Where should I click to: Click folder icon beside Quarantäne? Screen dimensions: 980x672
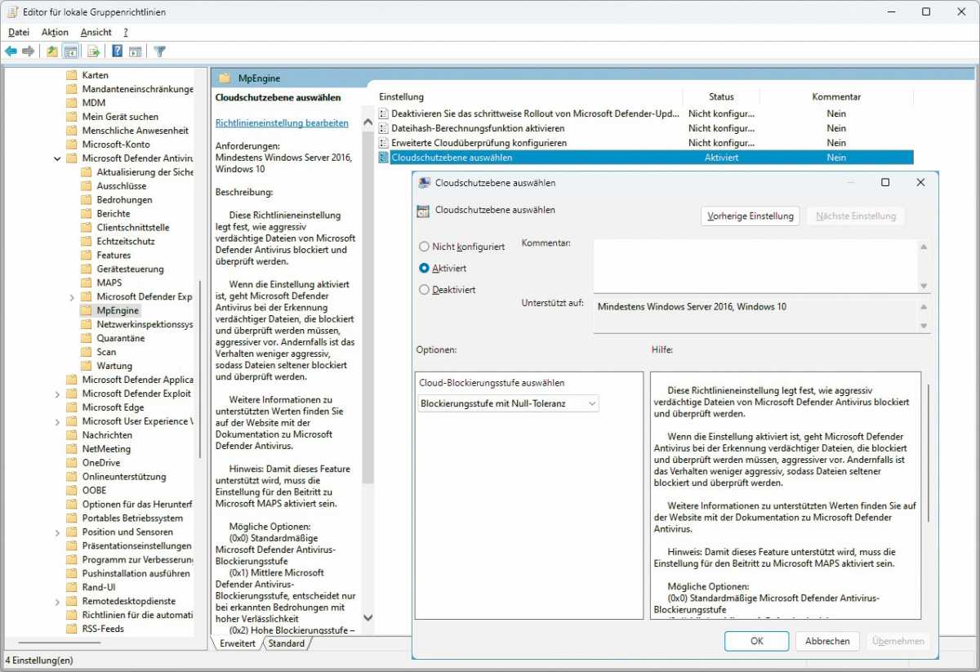tap(87, 338)
